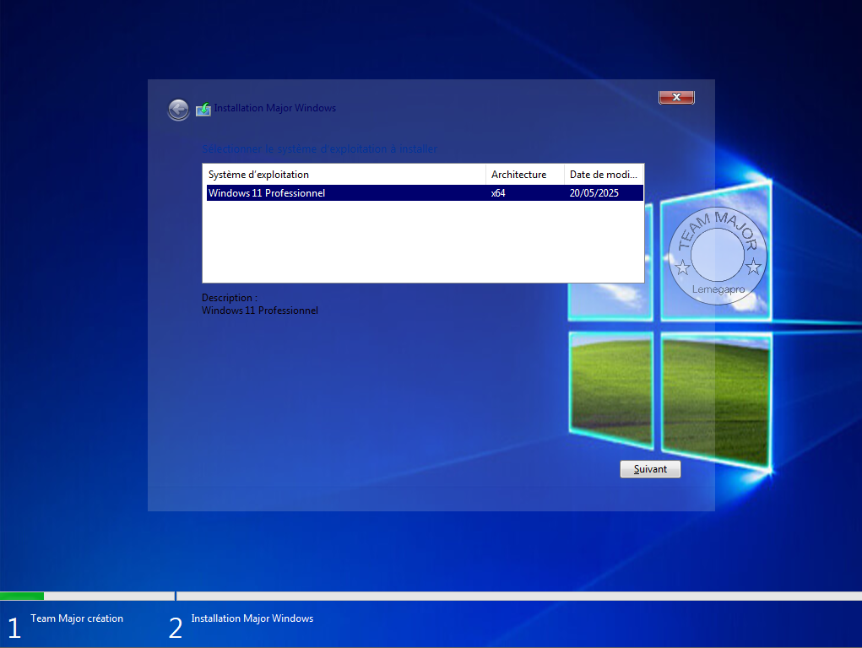Select the Windows 11 Professionnel row
The height and width of the screenshot is (648, 862).
click(425, 193)
